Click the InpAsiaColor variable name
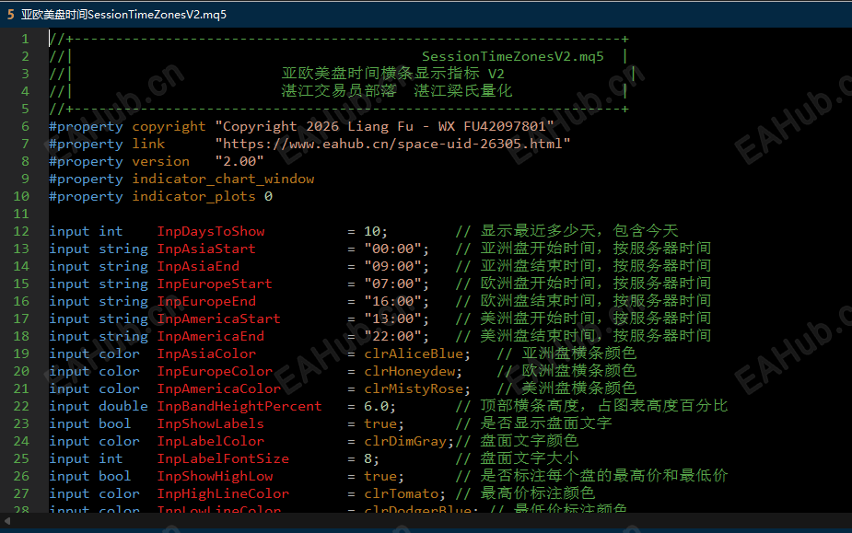852x533 pixels. 206,353
